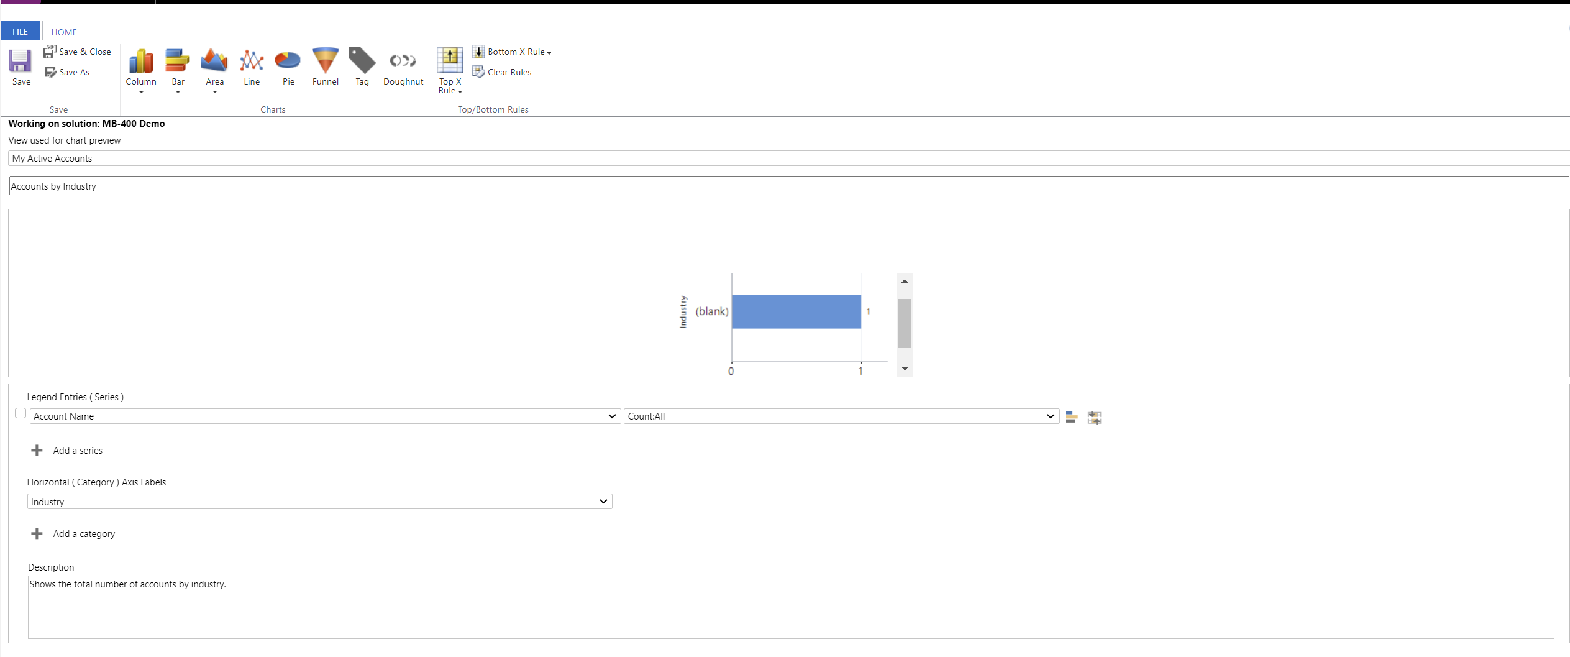Click the series top/bottom rule icon
1570x657 pixels.
point(1094,418)
